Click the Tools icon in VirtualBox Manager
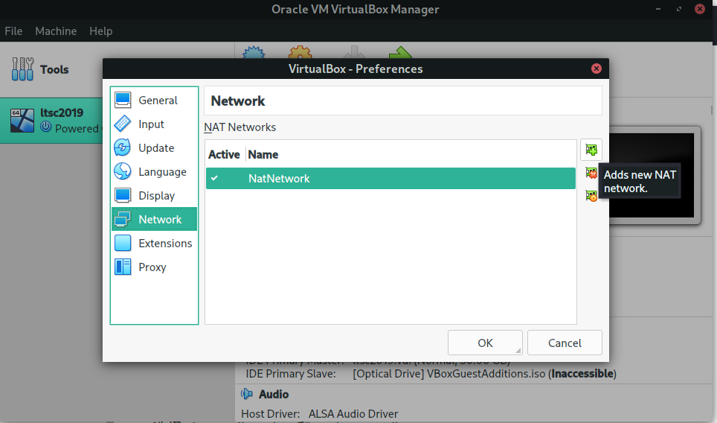Screen dimensions: 717x423 (22, 69)
